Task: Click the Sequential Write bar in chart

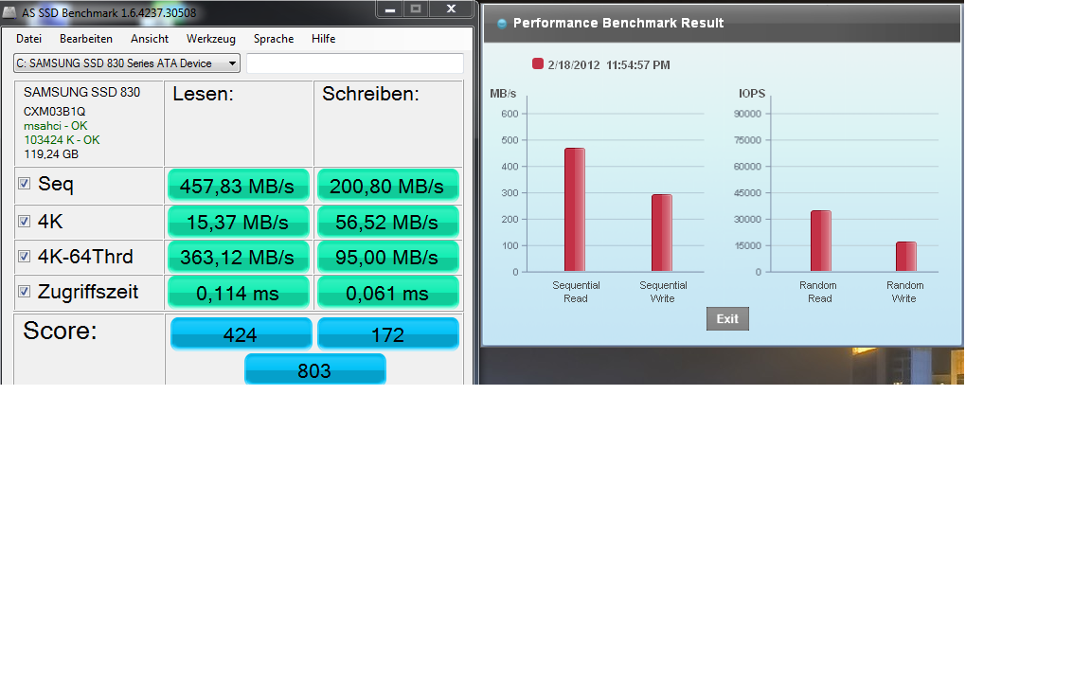Action: (x=662, y=232)
